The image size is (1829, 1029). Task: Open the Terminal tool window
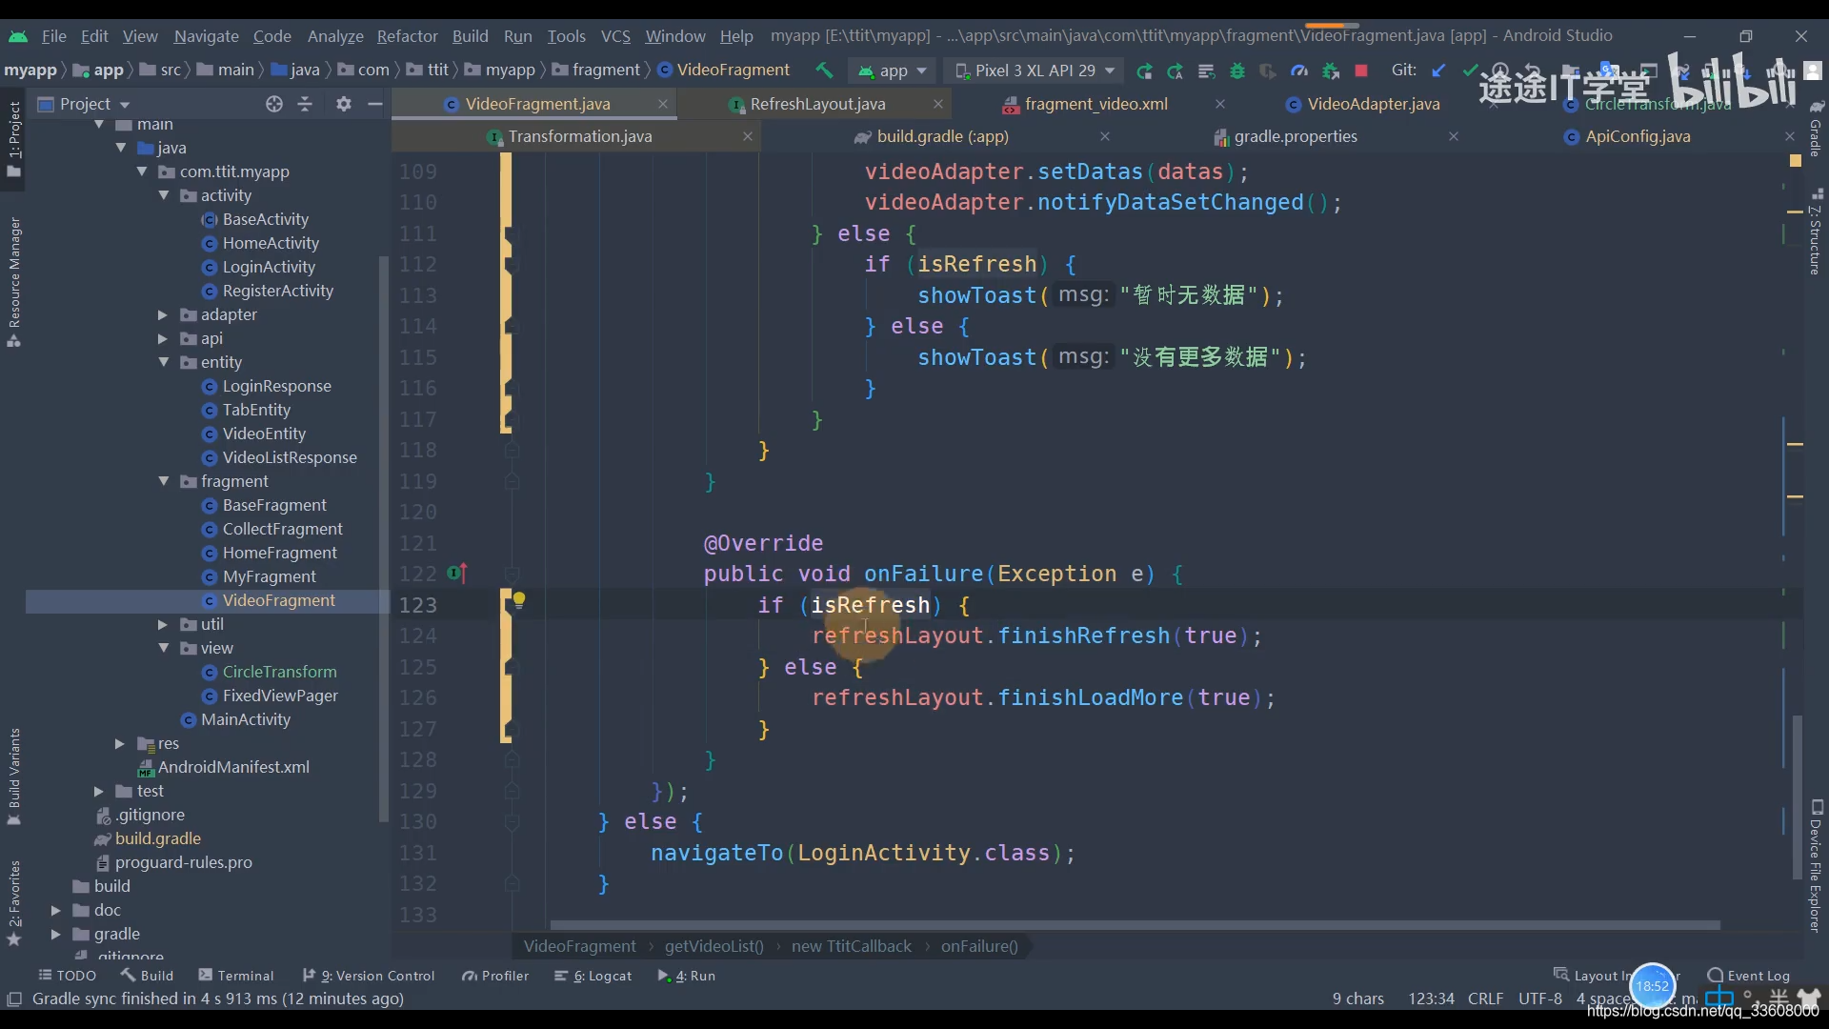pos(236,976)
